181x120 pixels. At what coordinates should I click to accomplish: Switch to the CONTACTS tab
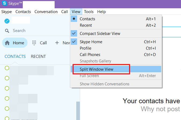coord(15,57)
